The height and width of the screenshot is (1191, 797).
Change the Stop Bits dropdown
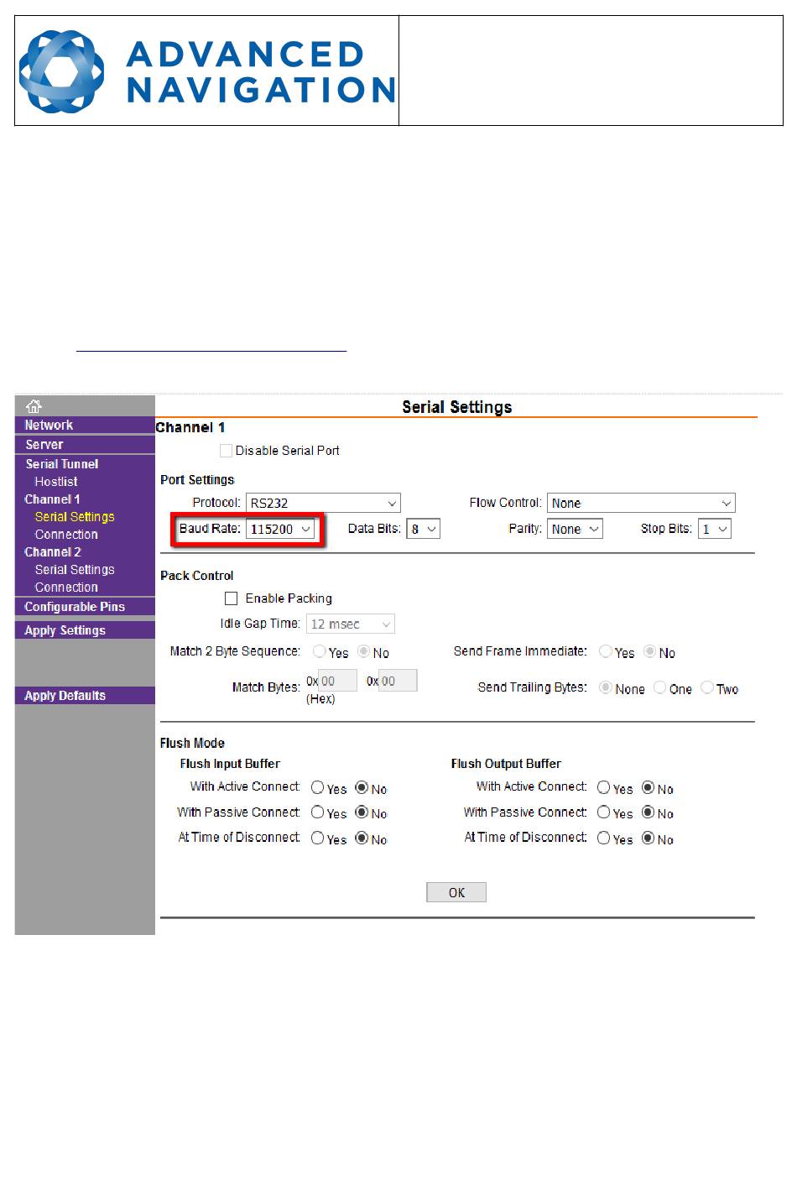[x=714, y=530]
